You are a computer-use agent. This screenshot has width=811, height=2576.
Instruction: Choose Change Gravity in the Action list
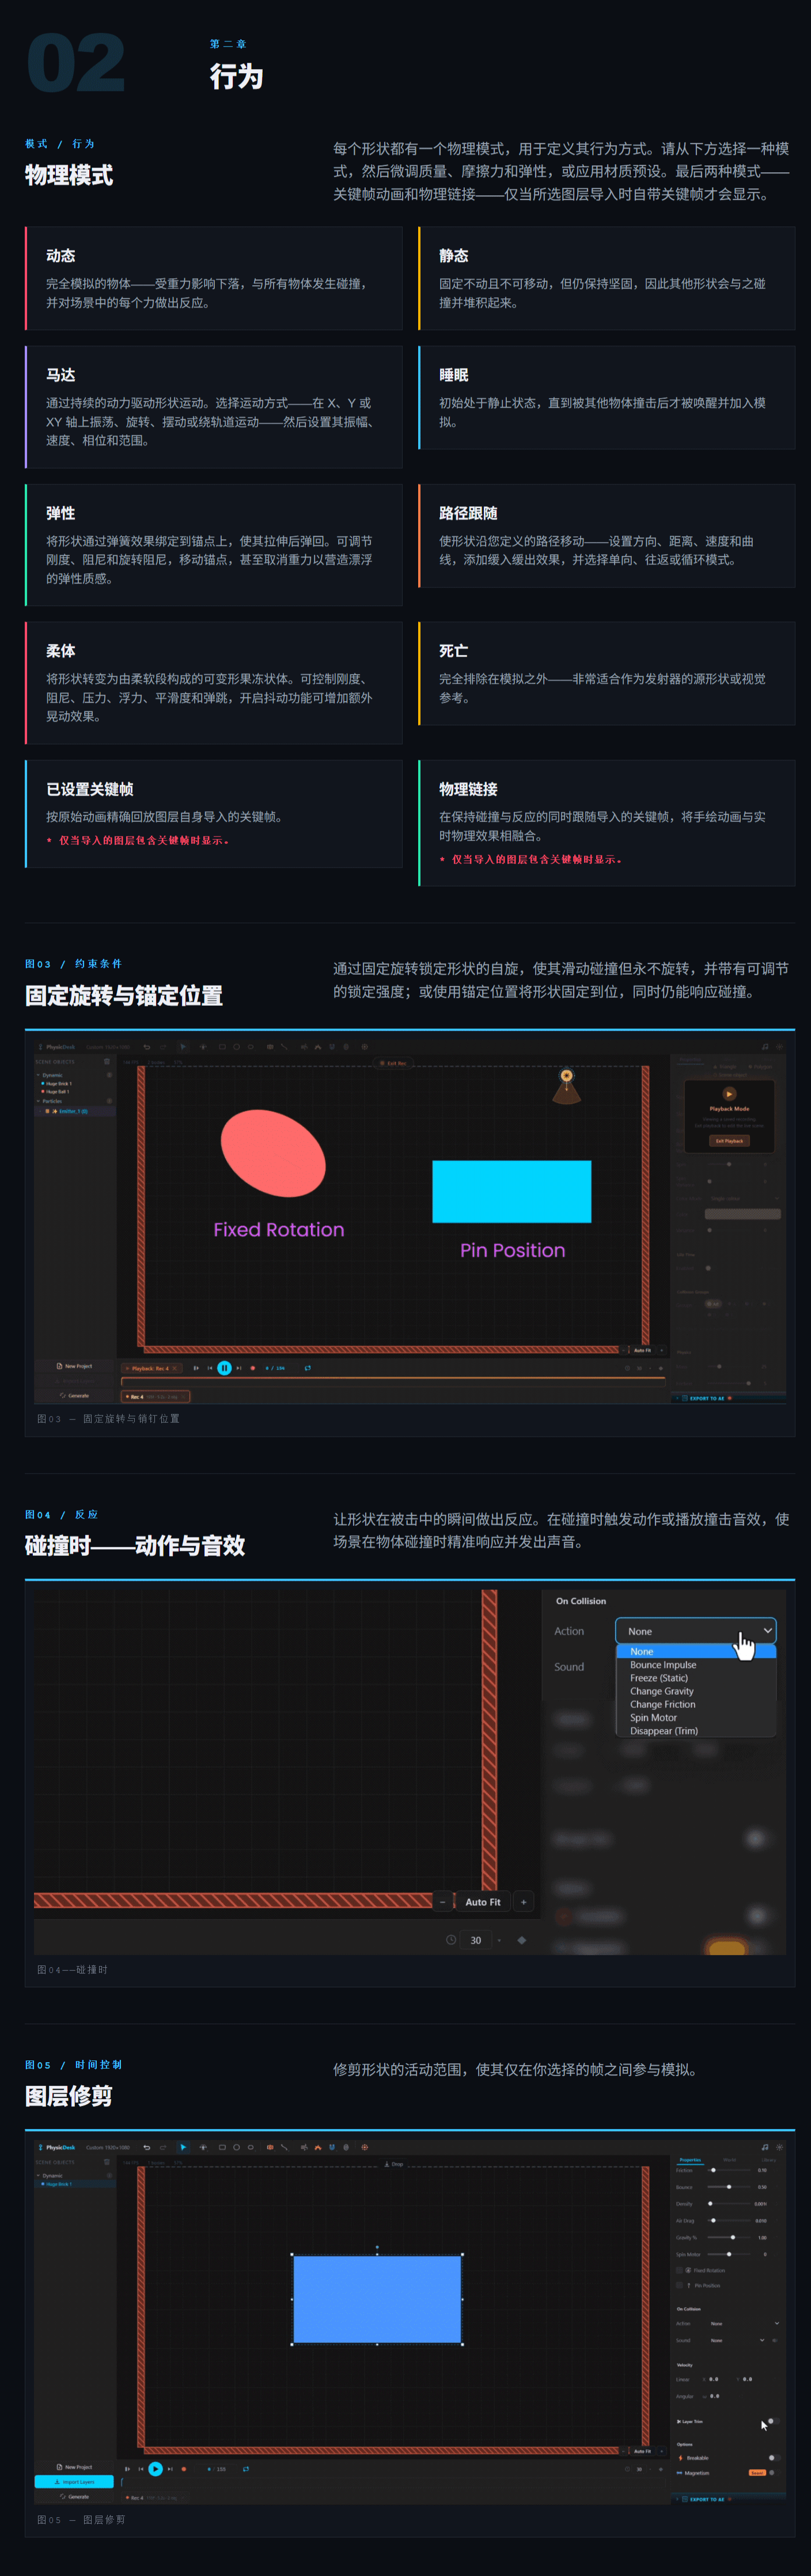pos(696,1691)
